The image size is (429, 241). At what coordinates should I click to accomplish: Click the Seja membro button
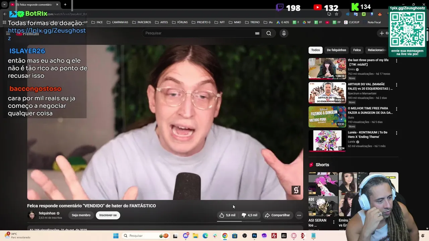click(81, 215)
